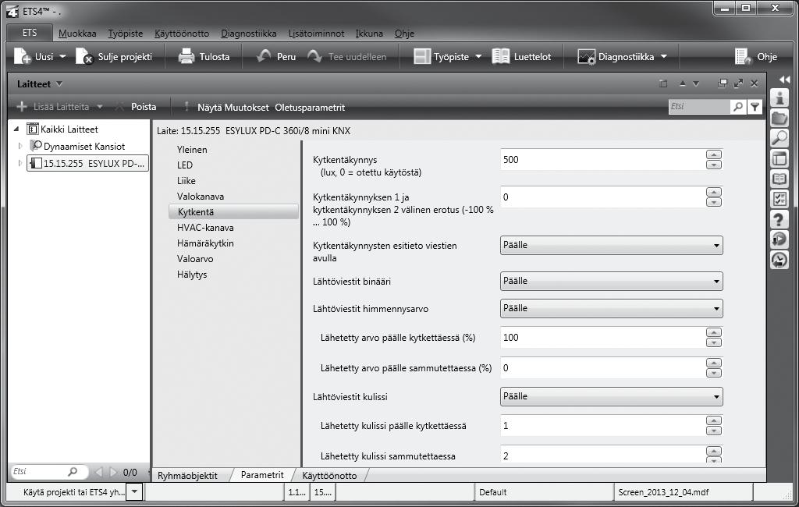Open the Diagnostiikka menu

[249, 33]
